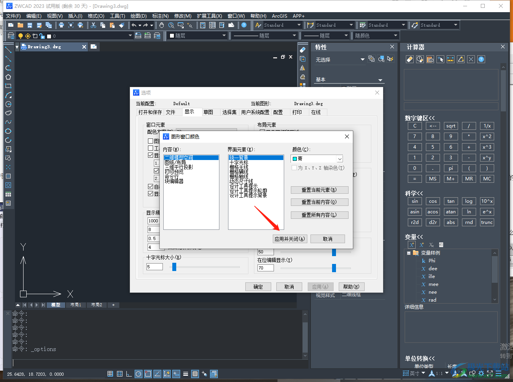Switch to the 布局1 layout tab
Image resolution: width=513 pixels, height=382 pixels.
tap(75, 305)
